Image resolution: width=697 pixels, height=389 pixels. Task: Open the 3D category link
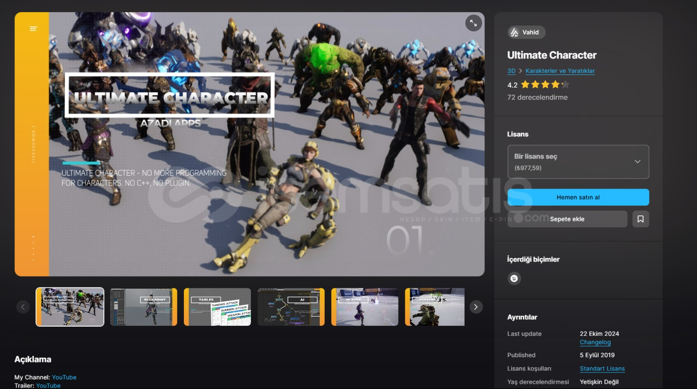[511, 71]
